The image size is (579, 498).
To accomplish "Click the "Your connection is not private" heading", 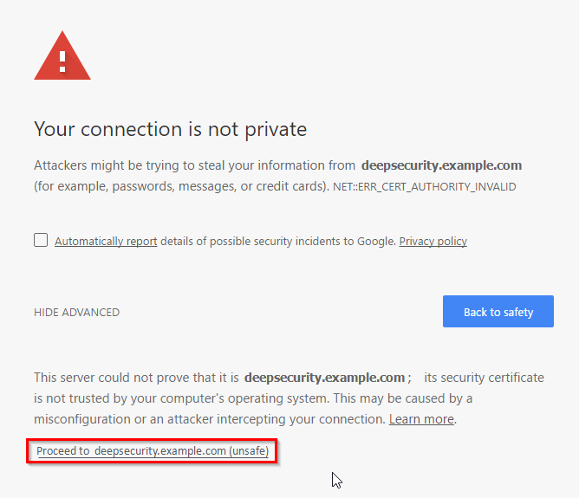I will (x=170, y=130).
